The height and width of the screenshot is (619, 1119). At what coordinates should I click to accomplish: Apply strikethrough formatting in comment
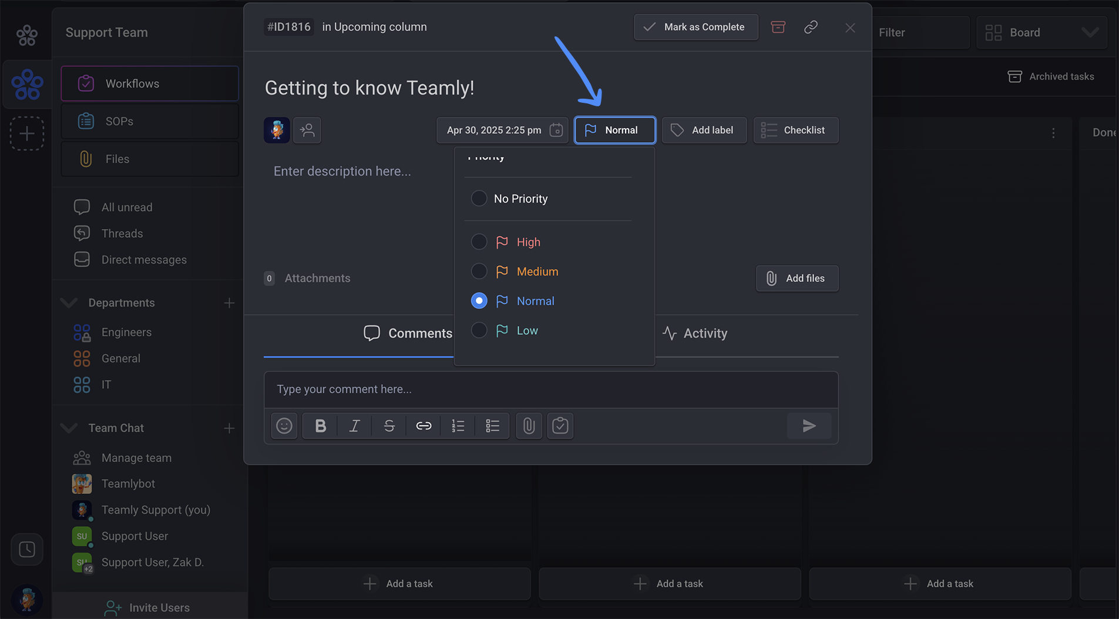pos(389,426)
